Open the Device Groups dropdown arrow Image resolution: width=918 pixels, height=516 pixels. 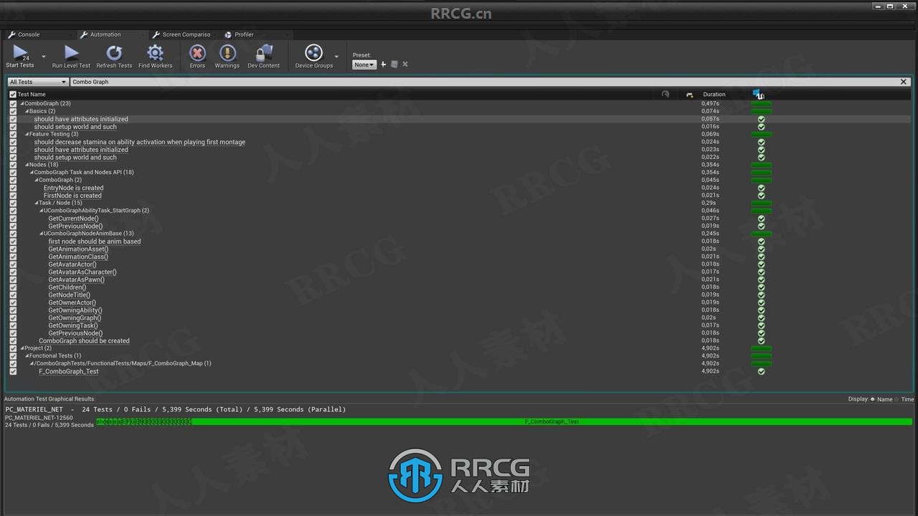tap(336, 57)
